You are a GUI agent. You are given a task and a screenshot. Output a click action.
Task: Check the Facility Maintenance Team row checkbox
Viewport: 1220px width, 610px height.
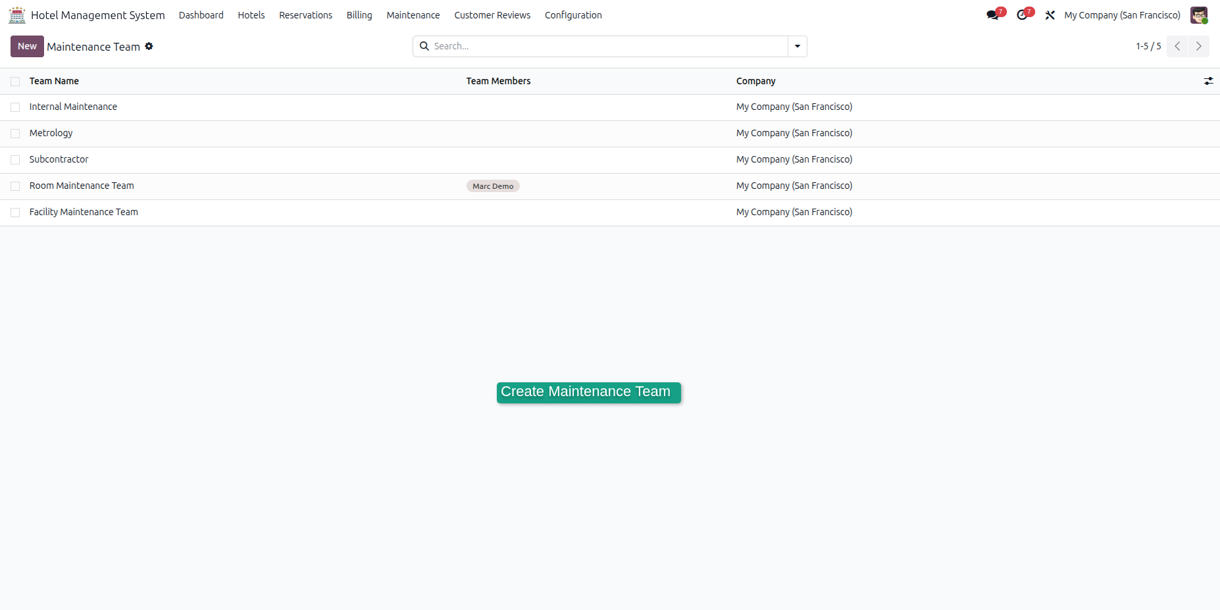[x=15, y=213]
